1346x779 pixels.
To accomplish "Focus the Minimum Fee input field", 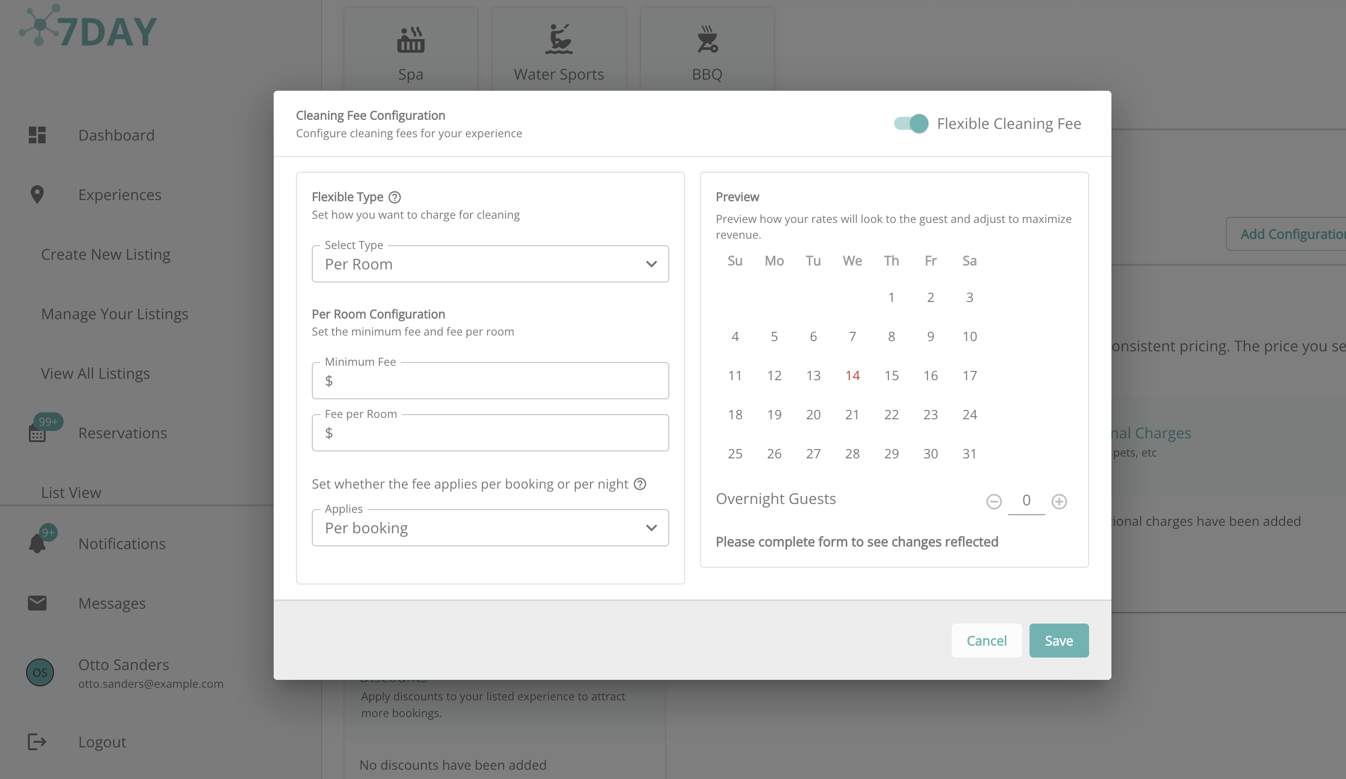I will tap(497, 381).
